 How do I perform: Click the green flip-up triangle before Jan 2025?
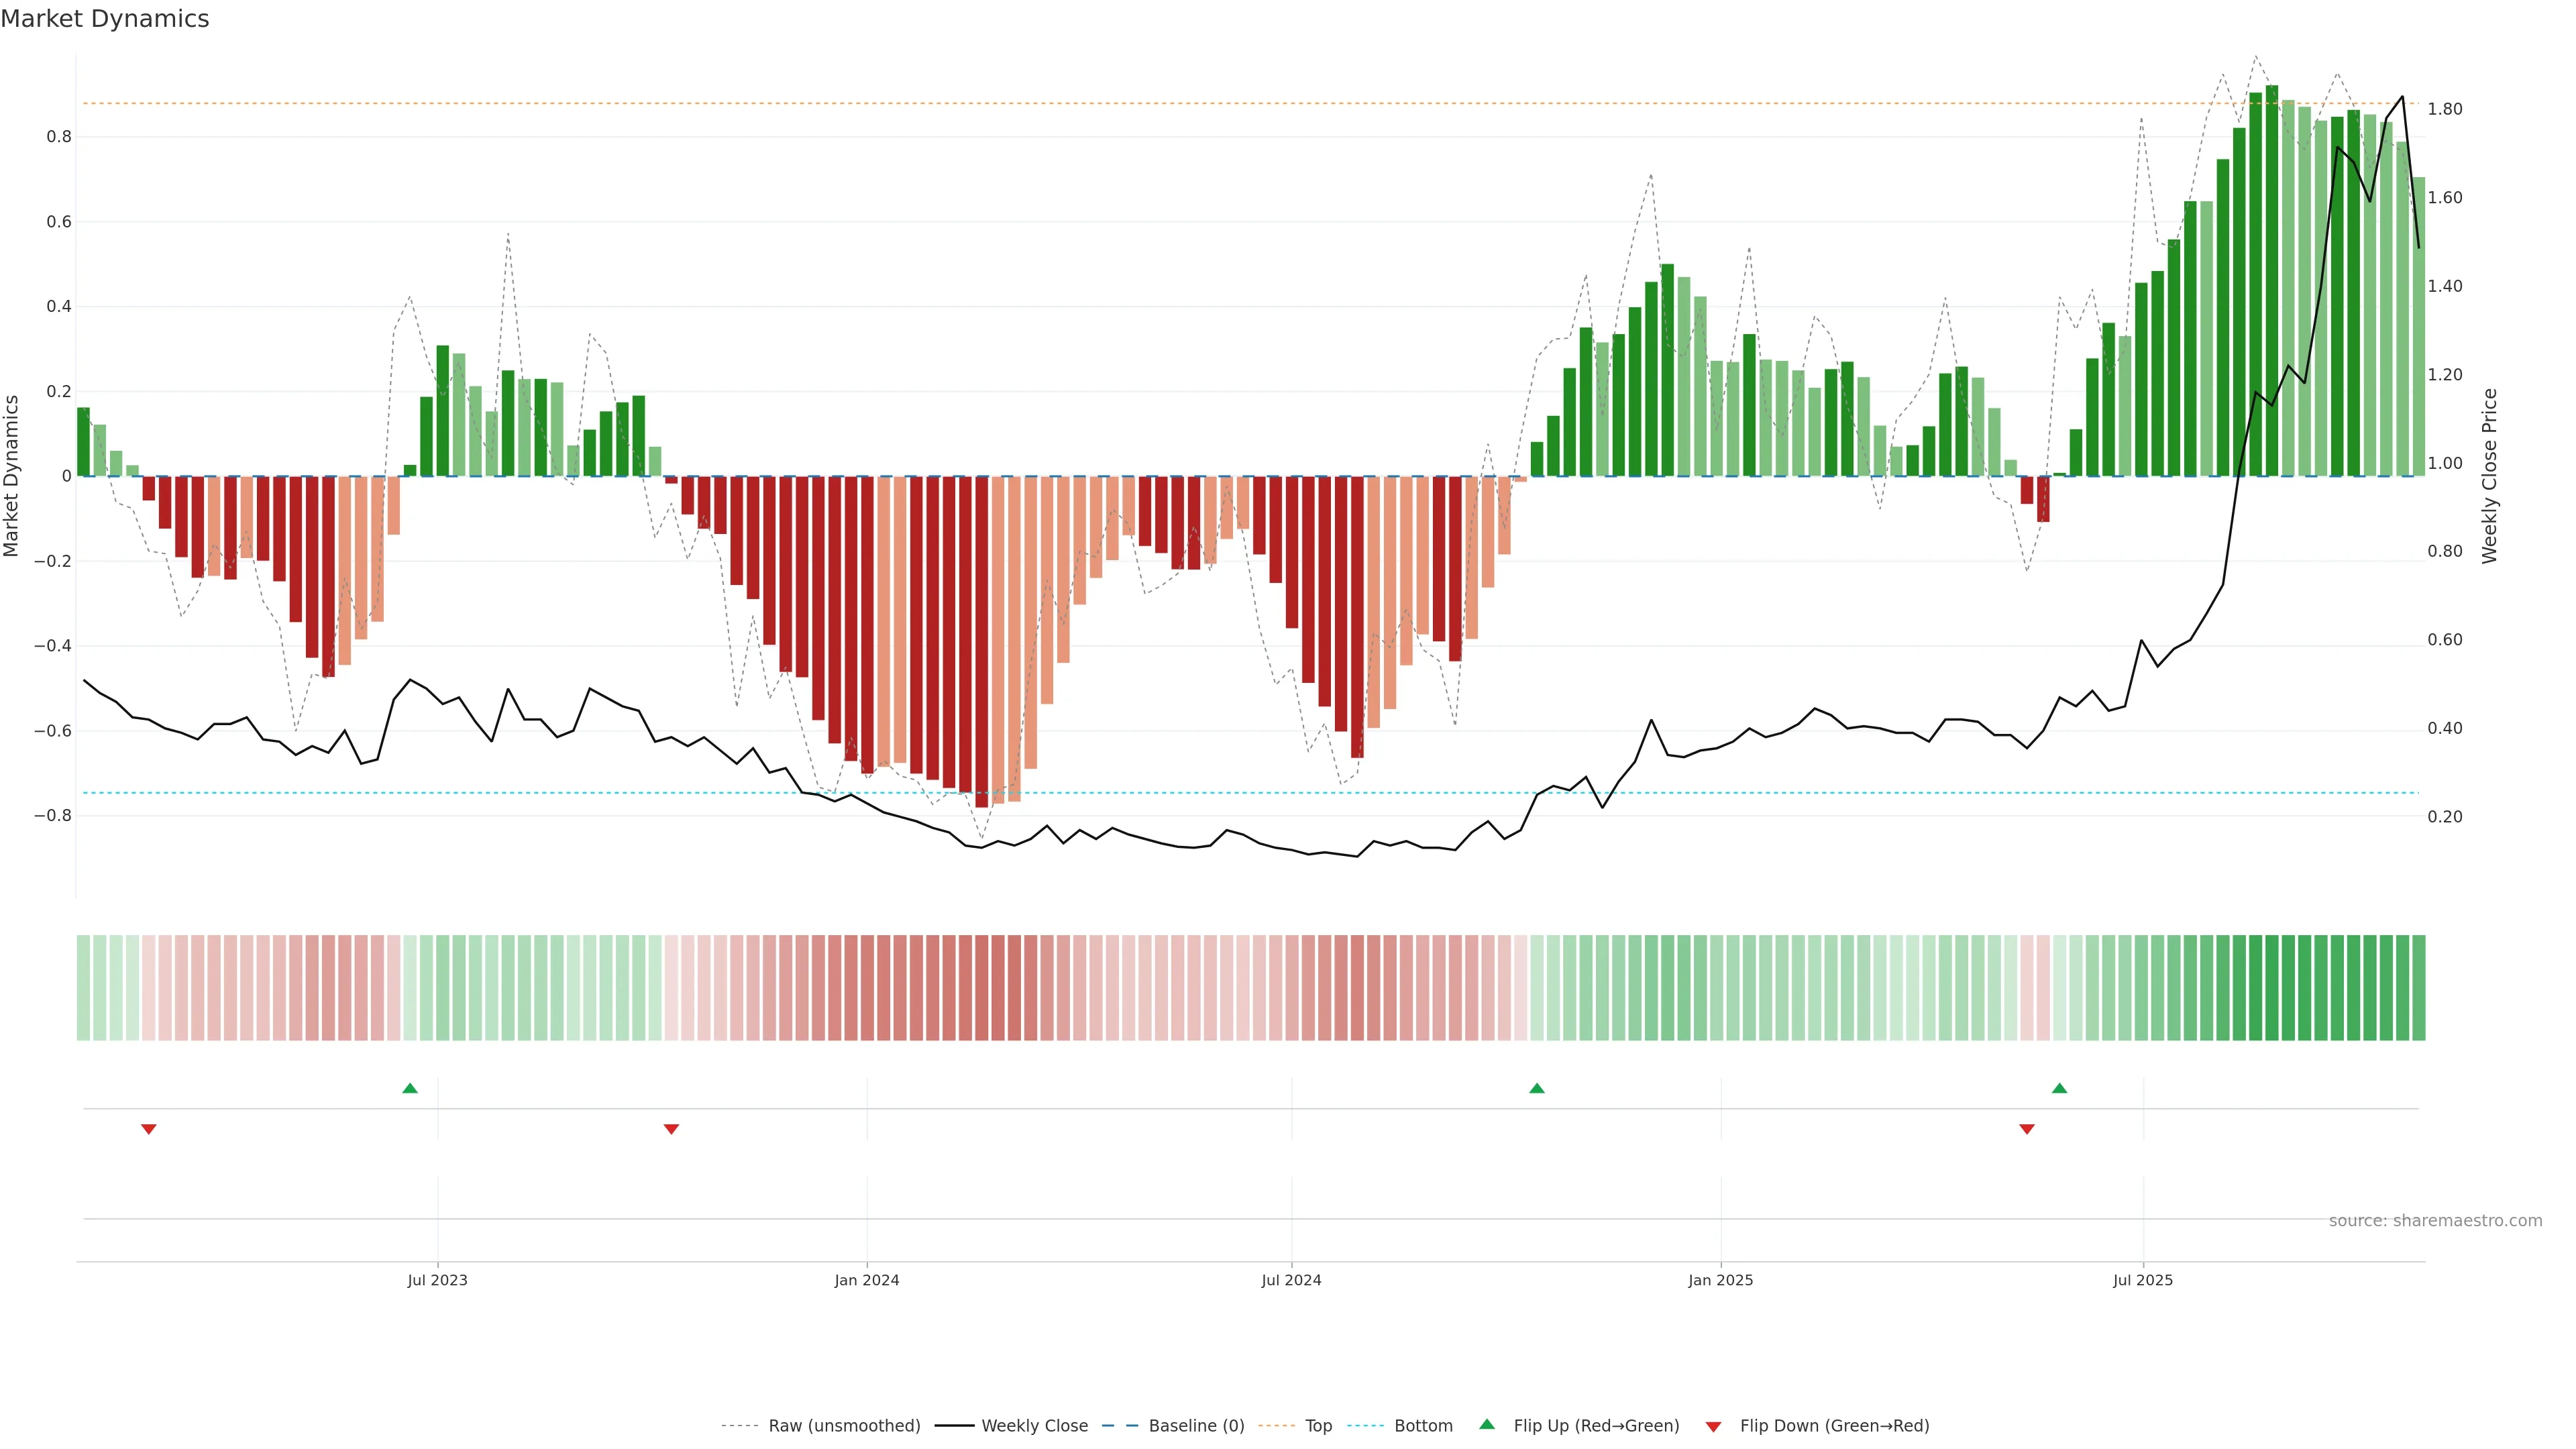point(1537,1088)
